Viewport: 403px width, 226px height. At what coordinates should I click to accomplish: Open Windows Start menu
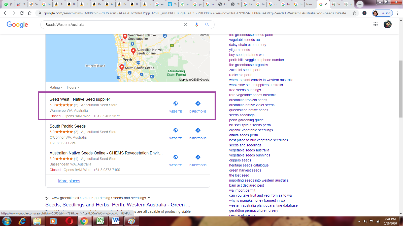(x=7, y=221)
